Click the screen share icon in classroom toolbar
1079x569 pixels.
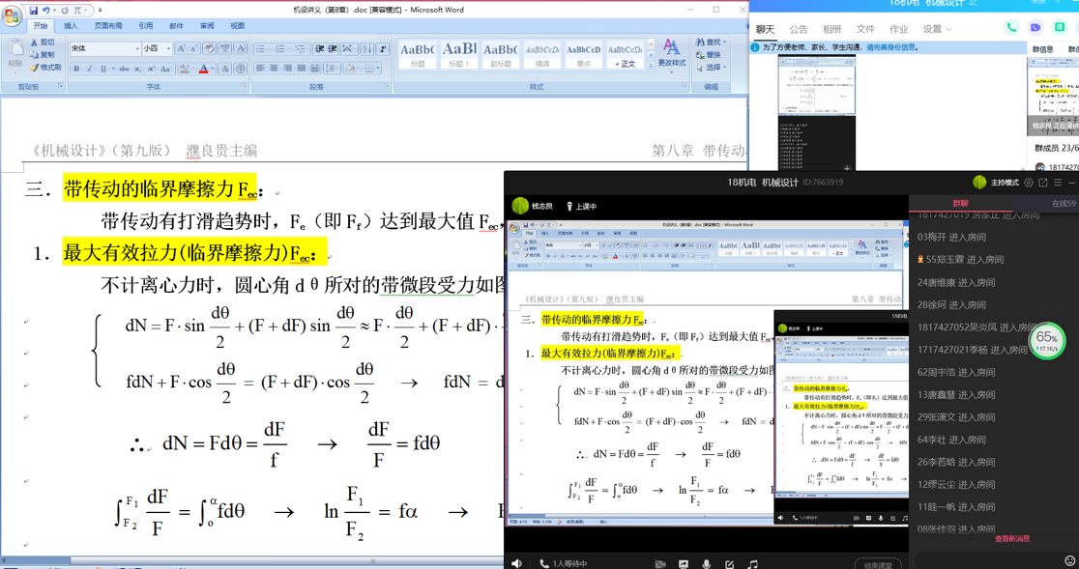click(684, 564)
